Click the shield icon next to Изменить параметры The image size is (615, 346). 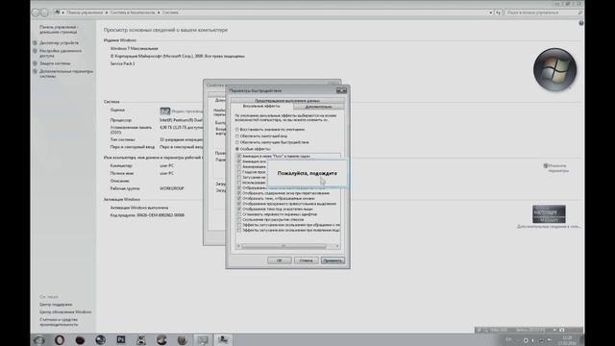point(545,166)
